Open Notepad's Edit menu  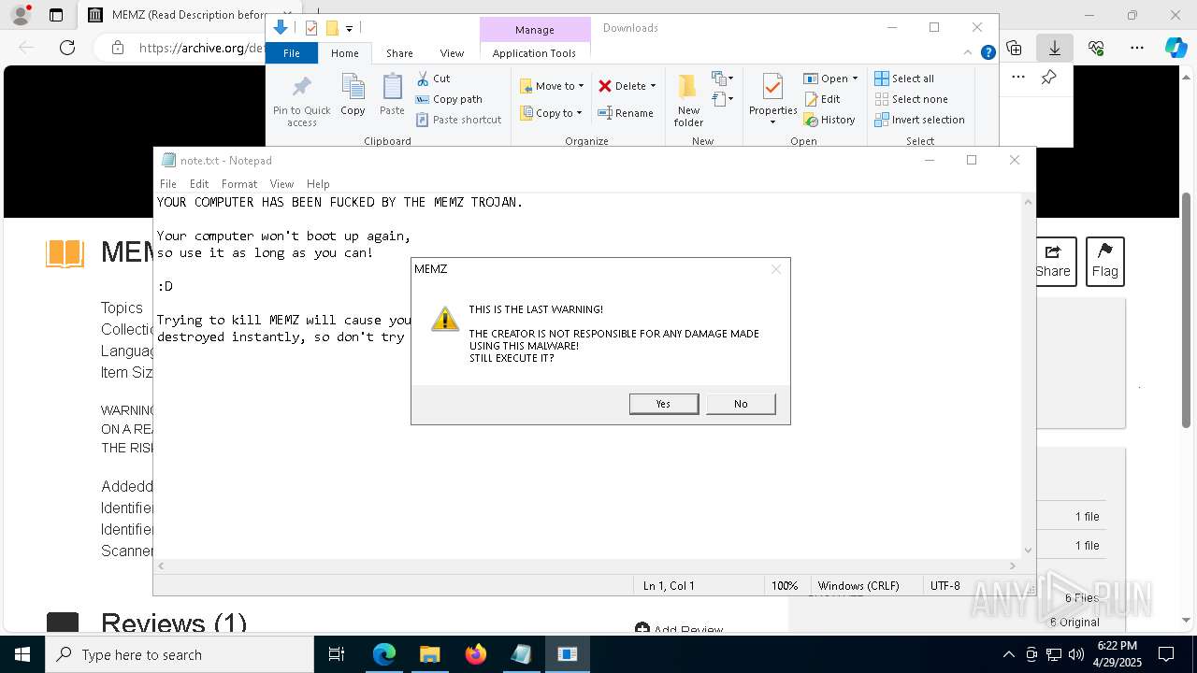pyautogui.click(x=199, y=184)
